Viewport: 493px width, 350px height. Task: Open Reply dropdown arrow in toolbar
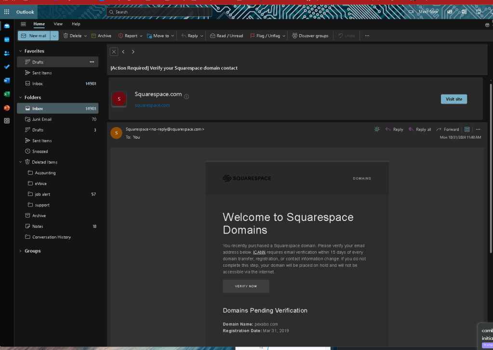201,36
